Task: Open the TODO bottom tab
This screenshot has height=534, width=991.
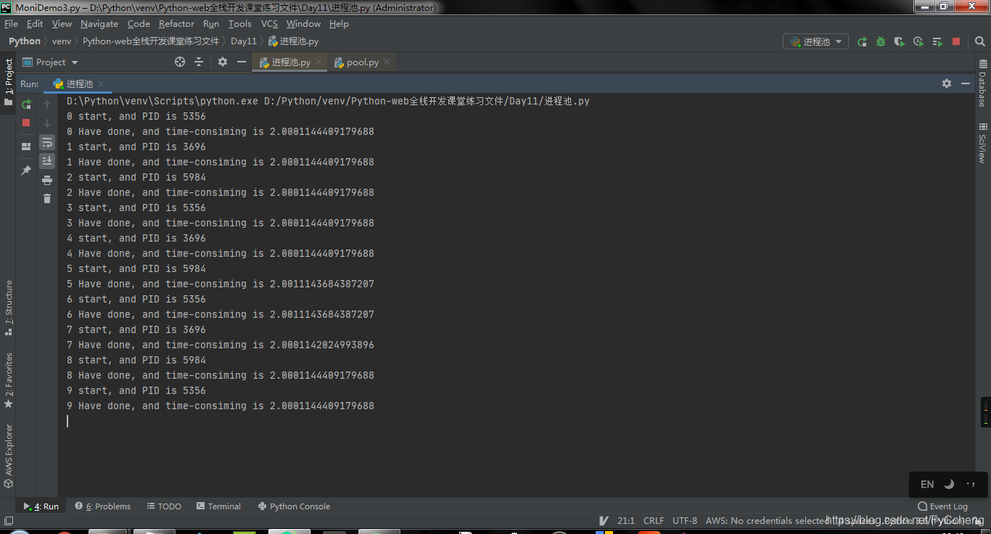Action: pyautogui.click(x=164, y=506)
